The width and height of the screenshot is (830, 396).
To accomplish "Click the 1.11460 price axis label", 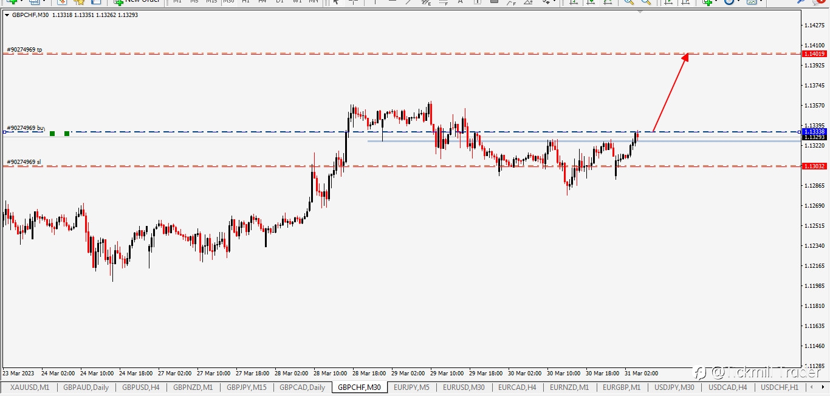I will click(x=814, y=346).
